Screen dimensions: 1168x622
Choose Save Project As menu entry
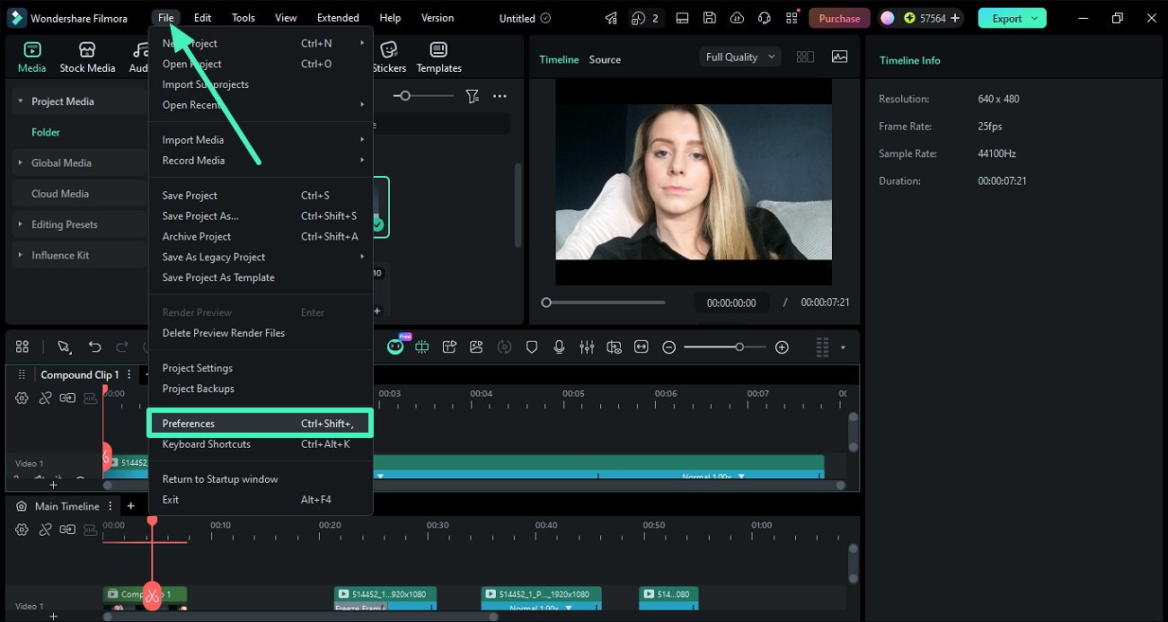(x=261, y=215)
